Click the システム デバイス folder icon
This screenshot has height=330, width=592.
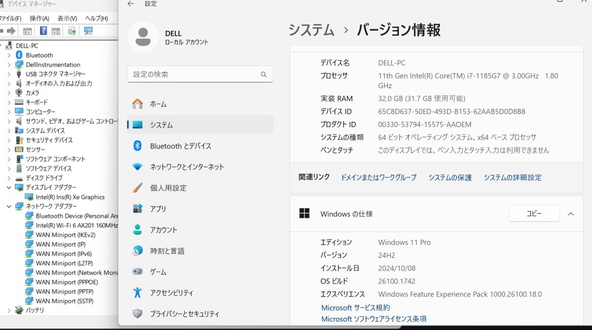click(19, 131)
